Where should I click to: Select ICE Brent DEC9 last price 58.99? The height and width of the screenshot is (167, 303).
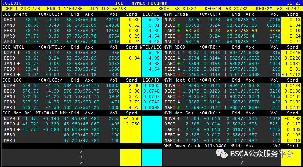(x=32, y=20)
